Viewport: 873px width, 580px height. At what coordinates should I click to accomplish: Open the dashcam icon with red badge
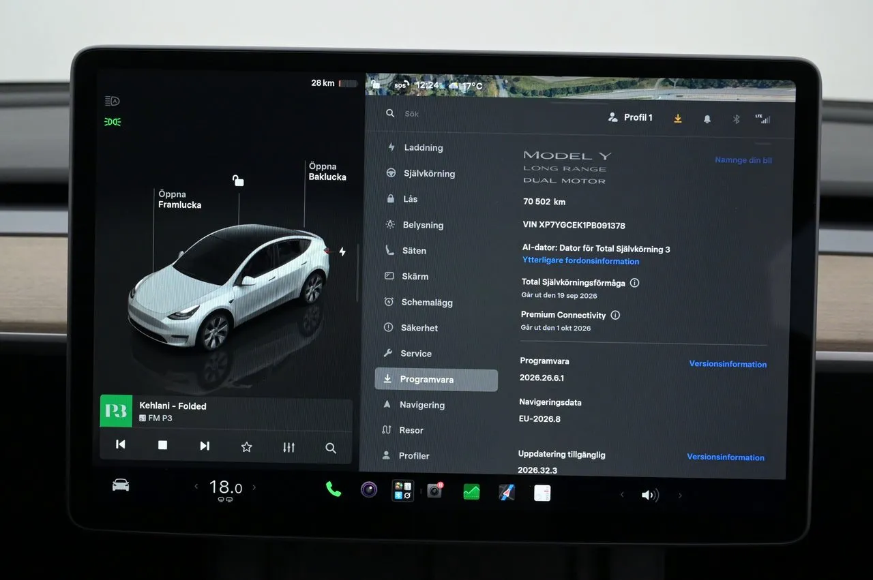click(x=435, y=491)
